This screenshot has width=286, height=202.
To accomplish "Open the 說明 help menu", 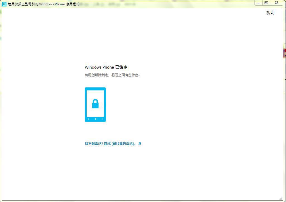I will [x=270, y=13].
